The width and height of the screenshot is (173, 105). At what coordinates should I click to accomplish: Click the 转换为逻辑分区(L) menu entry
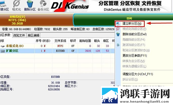134,66
